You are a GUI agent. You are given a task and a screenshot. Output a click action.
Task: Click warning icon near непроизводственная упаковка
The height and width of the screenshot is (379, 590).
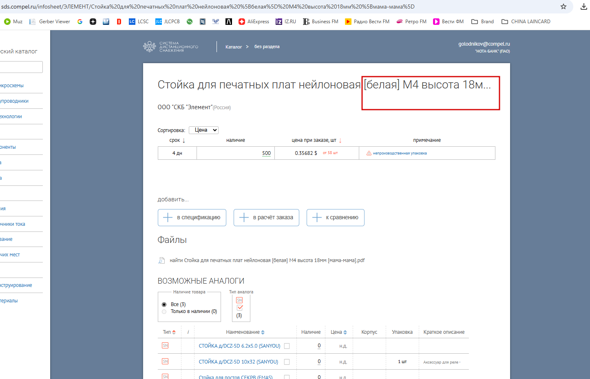pos(369,153)
